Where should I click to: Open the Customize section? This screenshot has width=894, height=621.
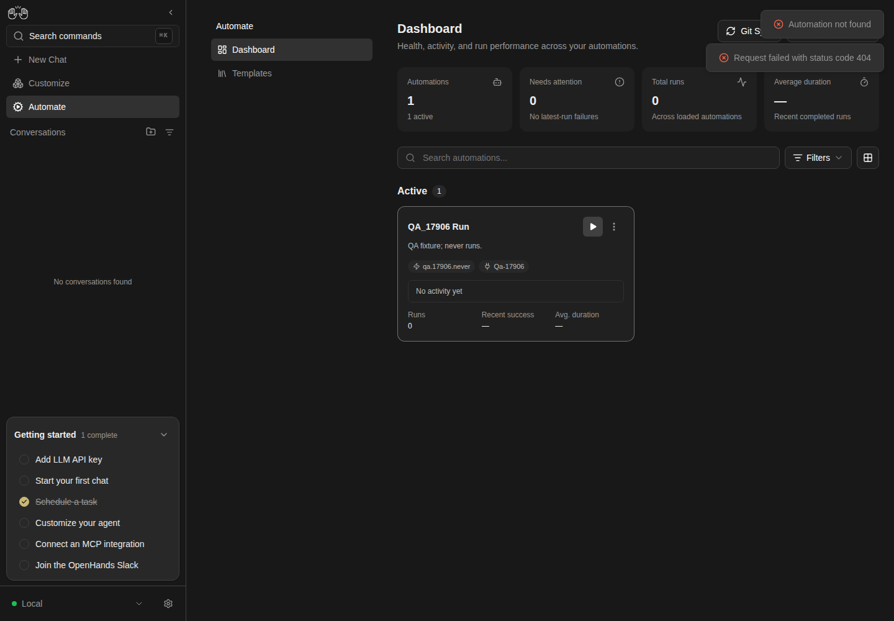[x=93, y=83]
